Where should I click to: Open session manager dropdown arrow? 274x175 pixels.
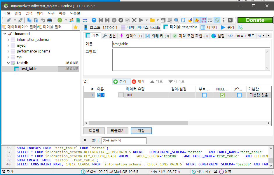point(15,20)
